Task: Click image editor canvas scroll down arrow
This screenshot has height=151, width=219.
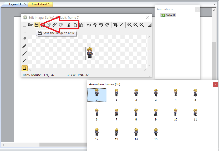Action: coord(149,66)
